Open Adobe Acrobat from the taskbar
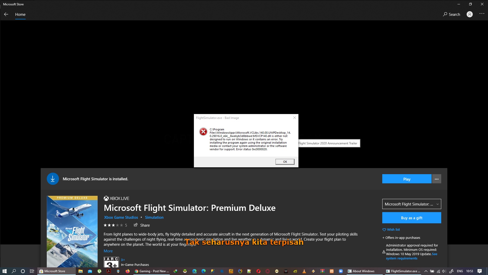This screenshot has width=488, height=275. tap(109, 271)
